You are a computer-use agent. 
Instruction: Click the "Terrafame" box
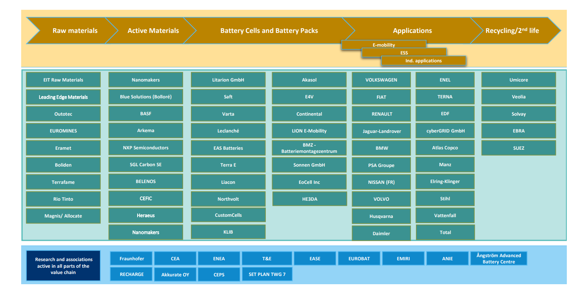[x=63, y=182]
